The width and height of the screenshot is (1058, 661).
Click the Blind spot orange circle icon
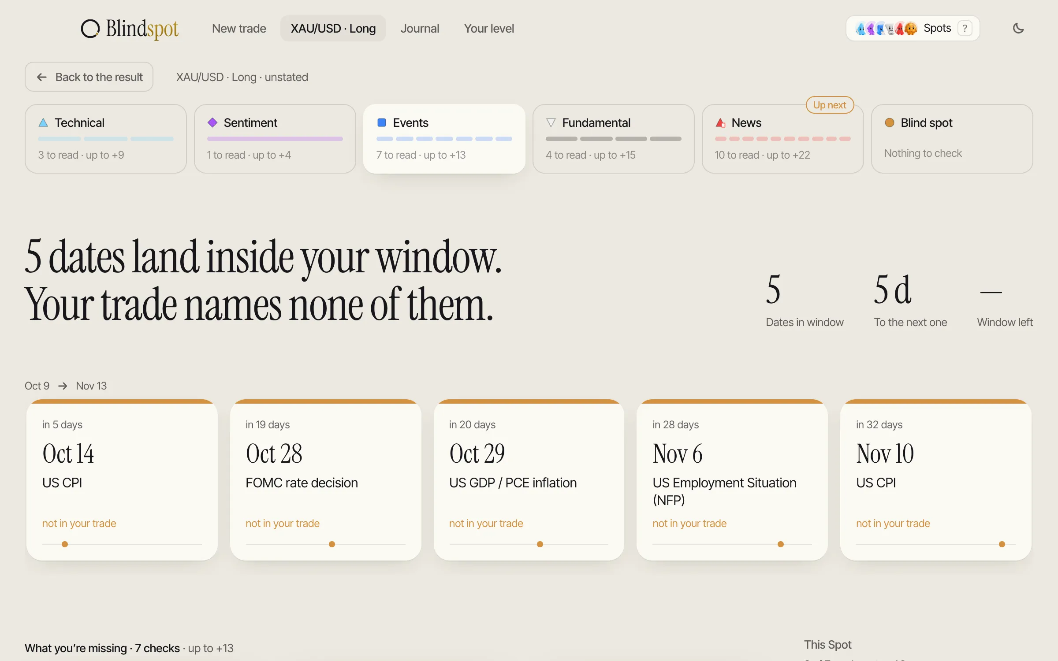[890, 123]
